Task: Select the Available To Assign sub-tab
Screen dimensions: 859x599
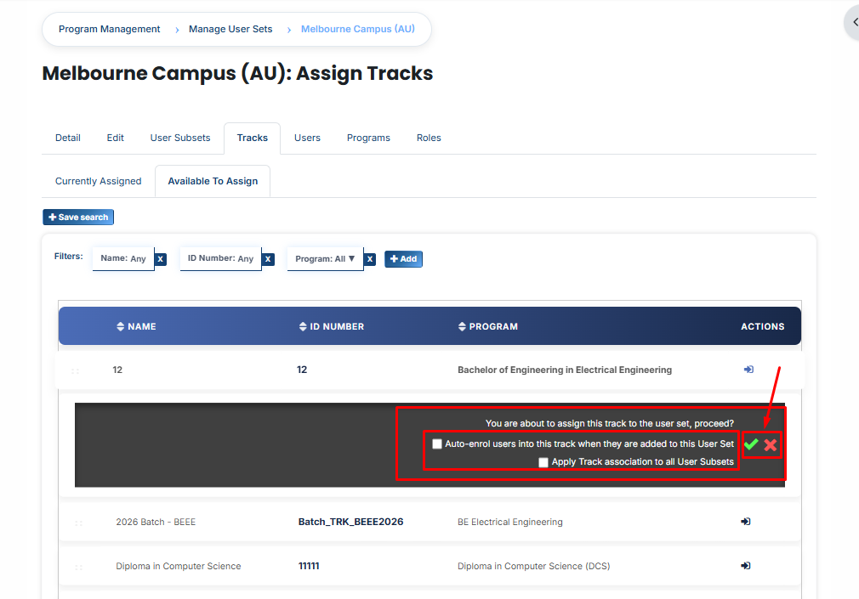Action: pyautogui.click(x=213, y=181)
